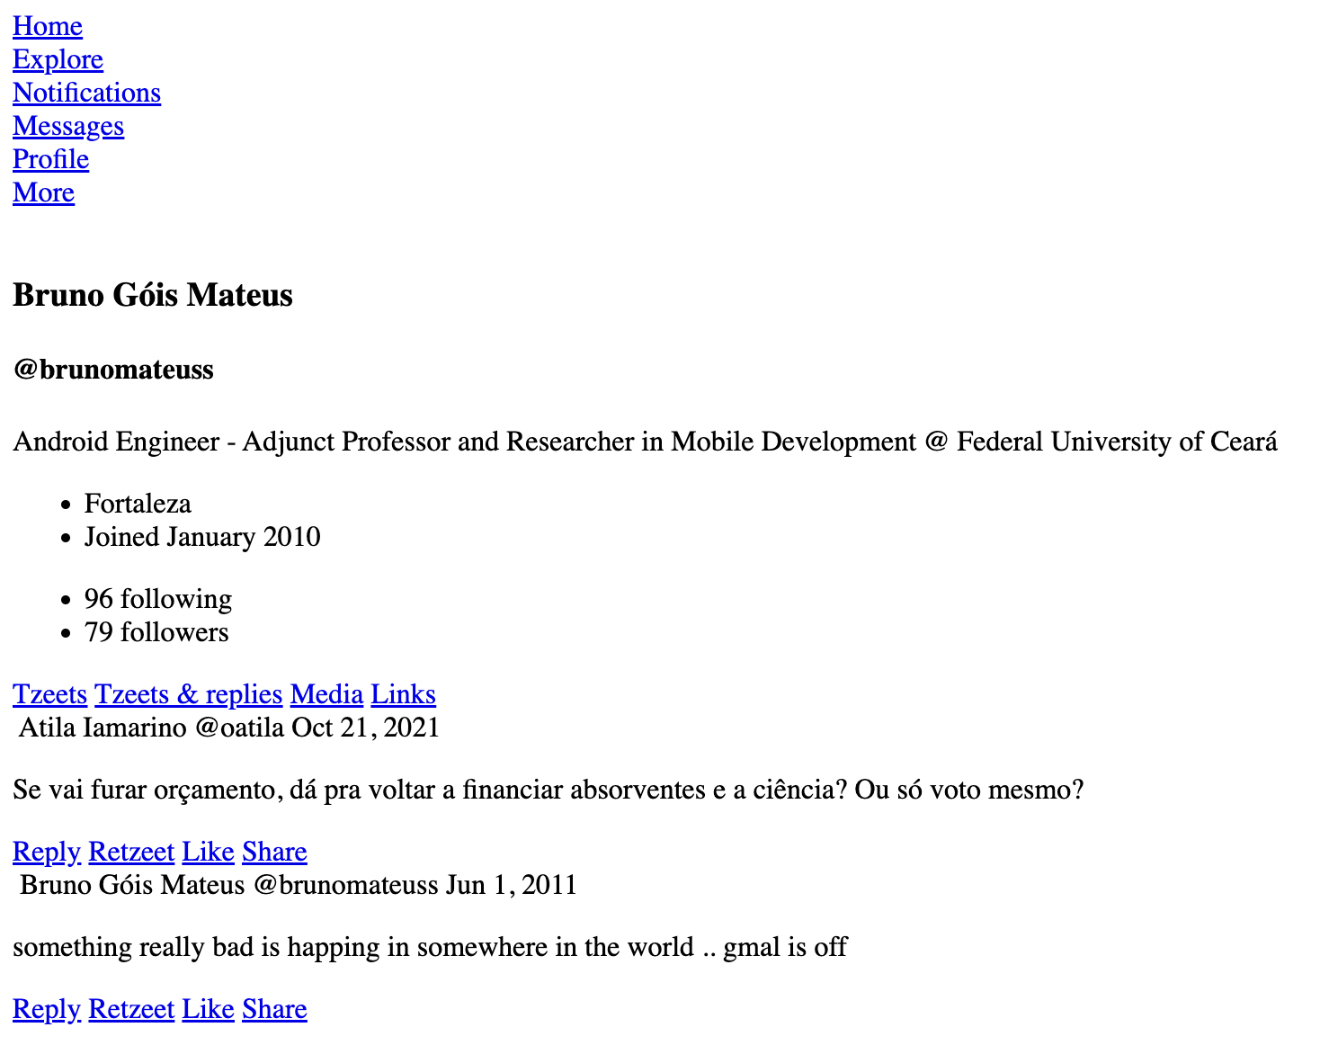Screen dimensions: 1329x1063
Task: Show the Media tab
Action: coord(326,694)
